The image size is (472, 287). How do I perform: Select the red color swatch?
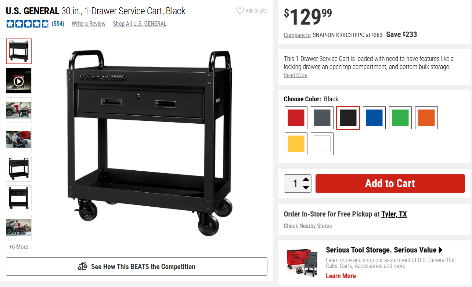296,118
